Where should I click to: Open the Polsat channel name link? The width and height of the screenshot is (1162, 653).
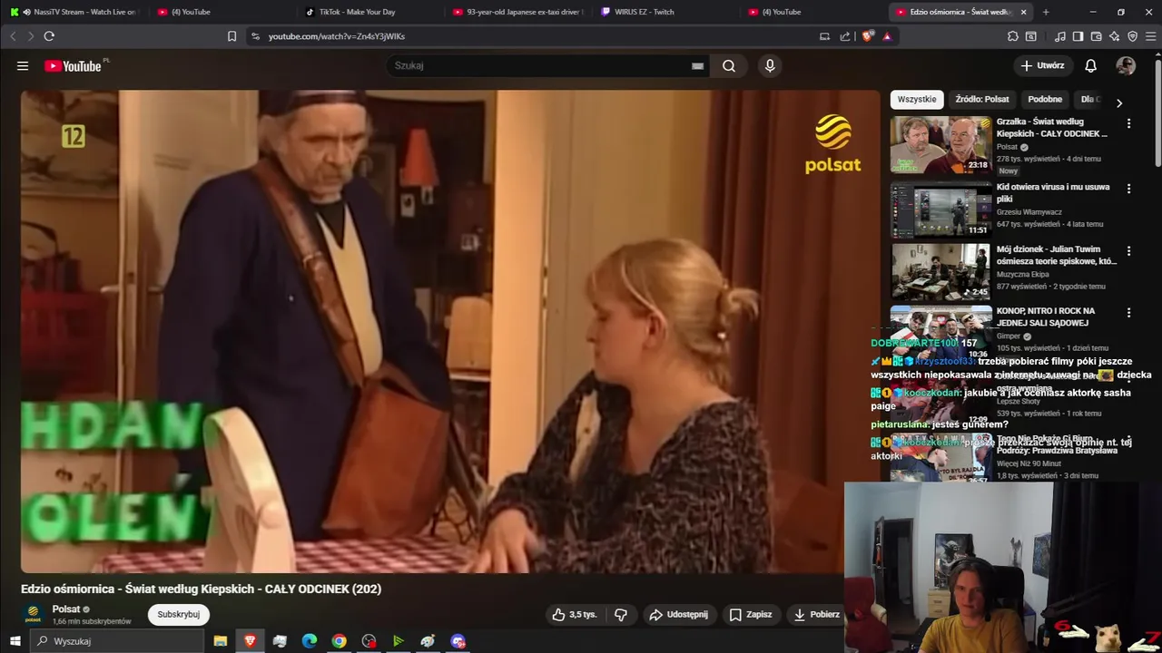coord(66,609)
